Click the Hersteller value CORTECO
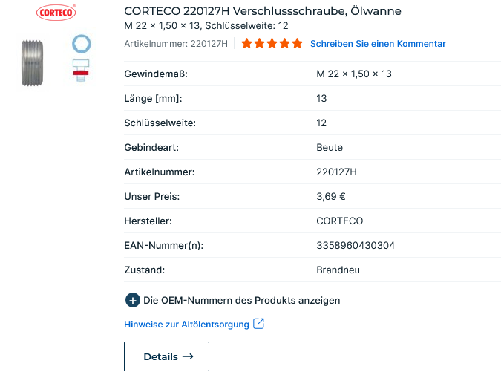Viewport: 501px width, 375px height. (340, 221)
